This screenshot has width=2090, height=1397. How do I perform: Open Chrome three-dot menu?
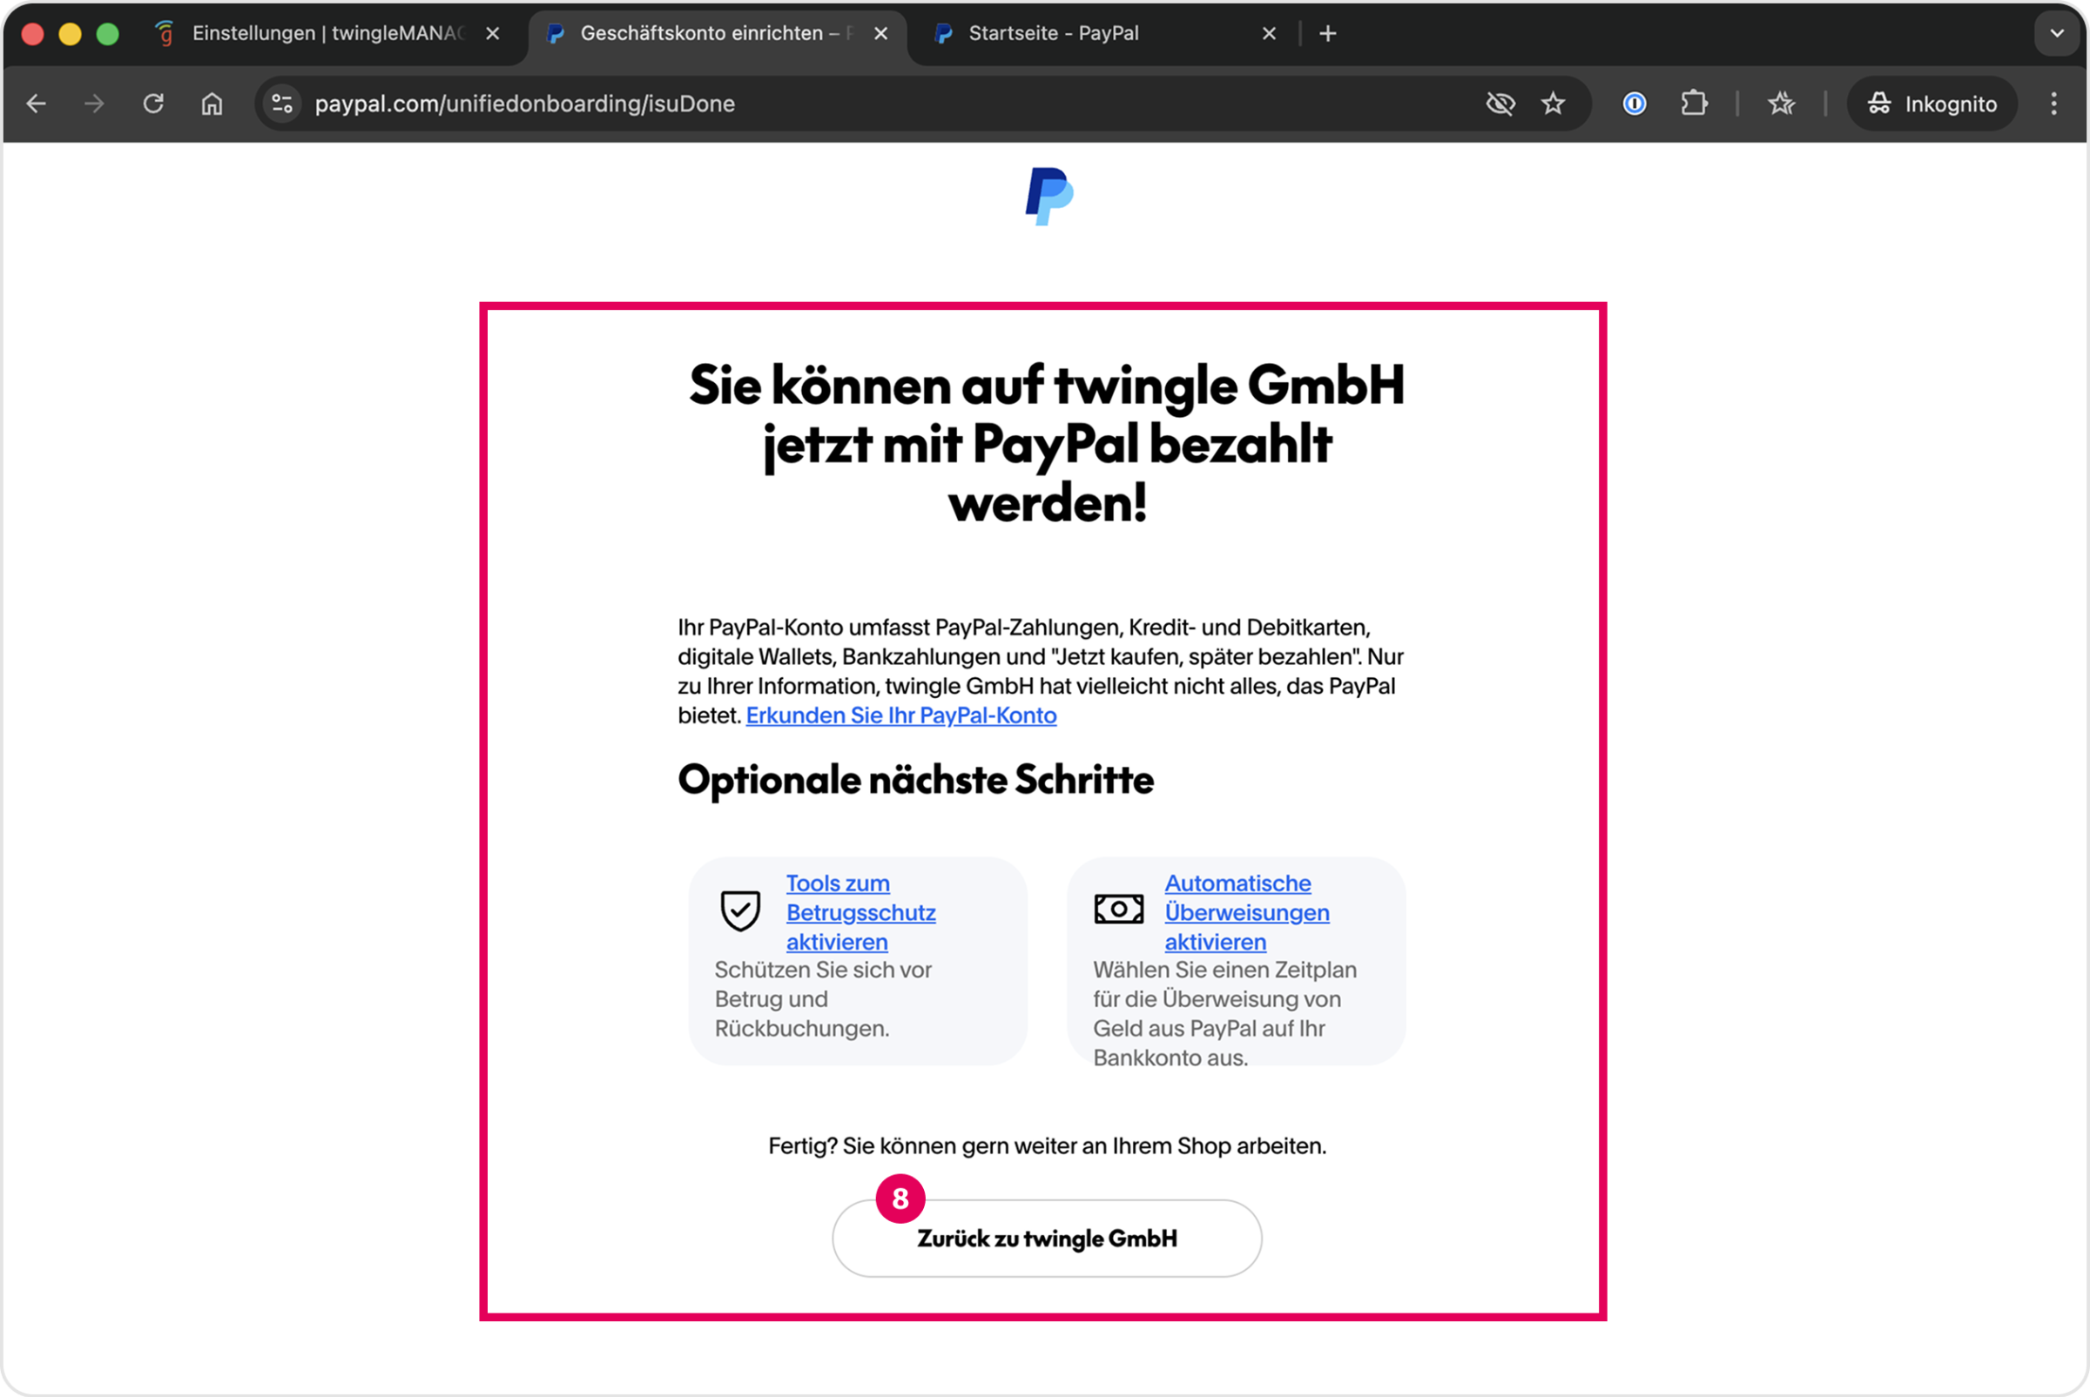pos(2053,104)
